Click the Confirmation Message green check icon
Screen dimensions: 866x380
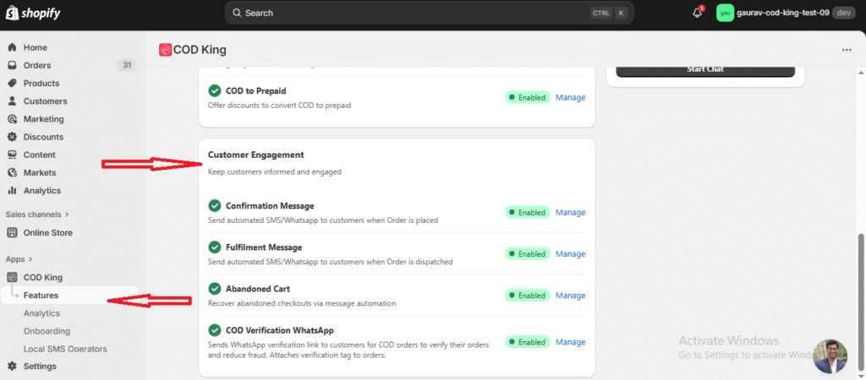tap(215, 206)
